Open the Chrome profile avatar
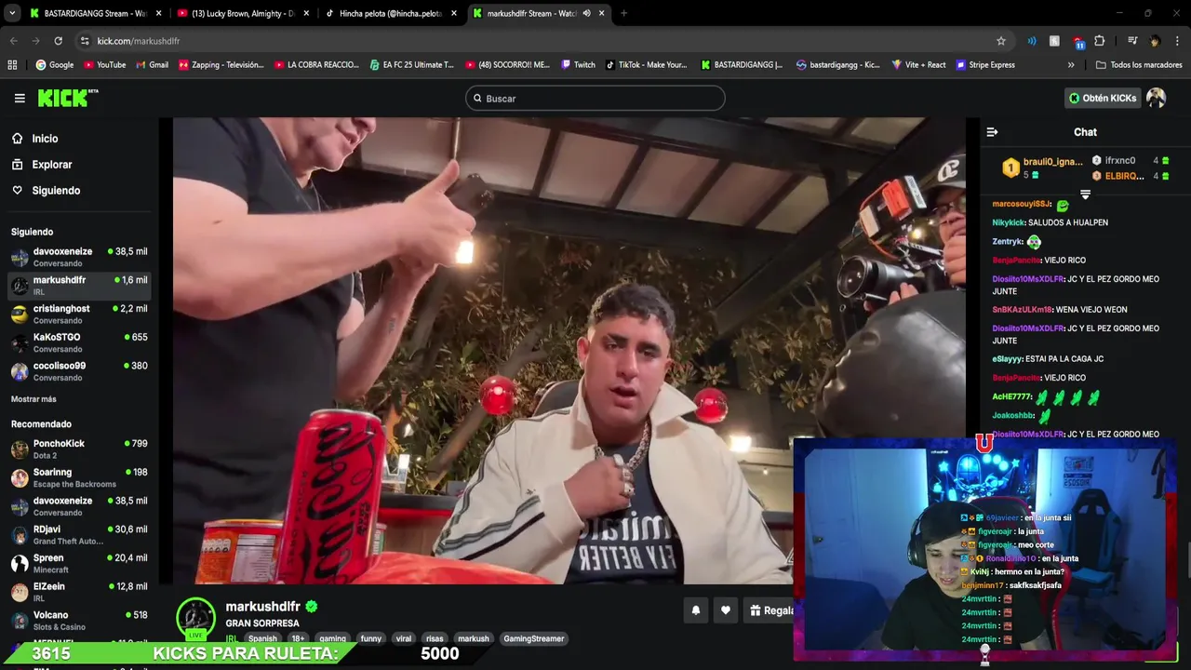 pos(1155,41)
